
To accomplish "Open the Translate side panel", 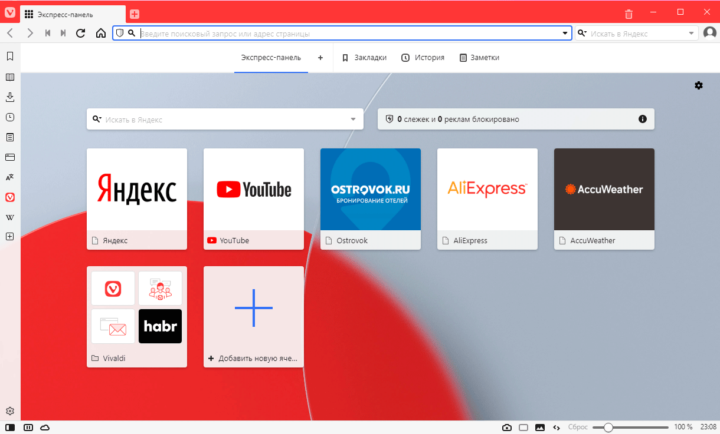I will coord(10,177).
